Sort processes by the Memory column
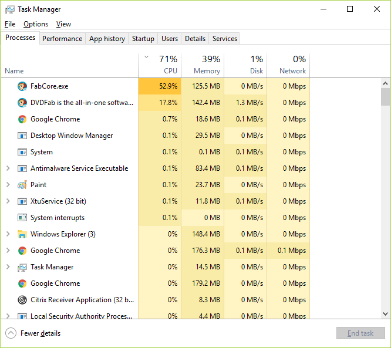This screenshot has width=391, height=348. point(203,65)
